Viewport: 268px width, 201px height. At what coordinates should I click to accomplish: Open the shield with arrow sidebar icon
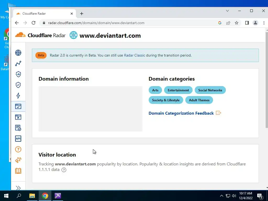pos(18,74)
